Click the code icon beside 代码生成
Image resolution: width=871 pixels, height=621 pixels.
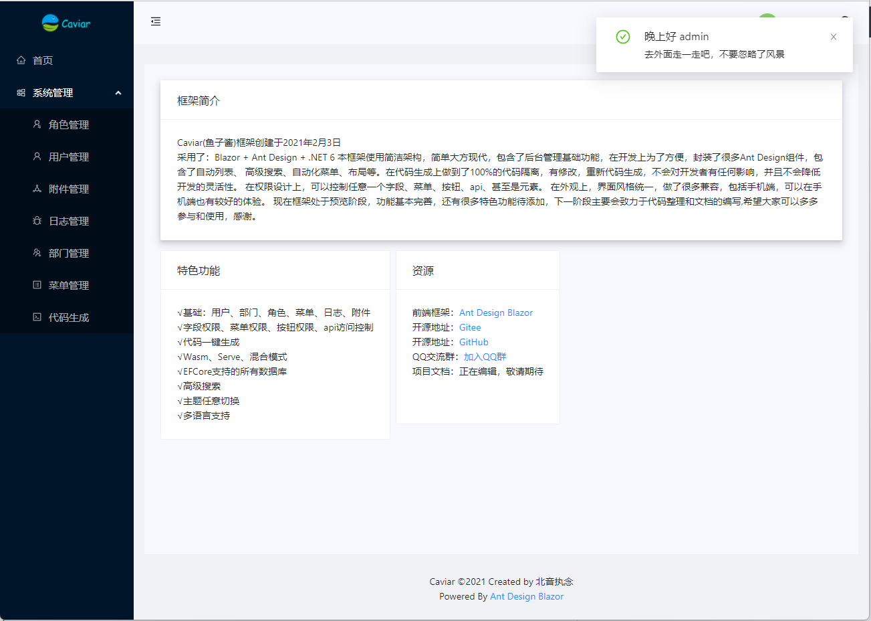(37, 317)
